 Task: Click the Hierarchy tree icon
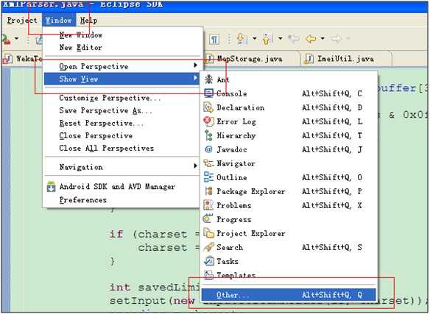[208, 135]
